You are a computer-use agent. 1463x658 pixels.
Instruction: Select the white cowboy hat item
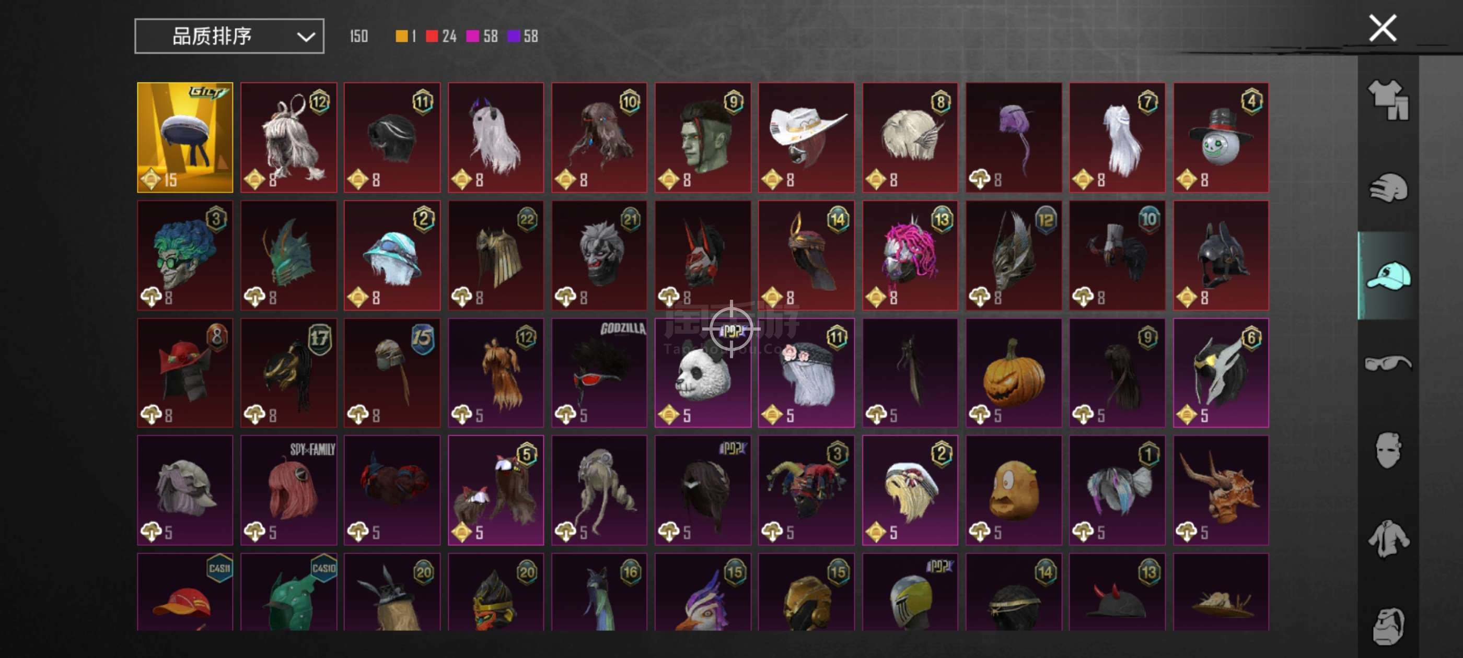pyautogui.click(x=806, y=137)
